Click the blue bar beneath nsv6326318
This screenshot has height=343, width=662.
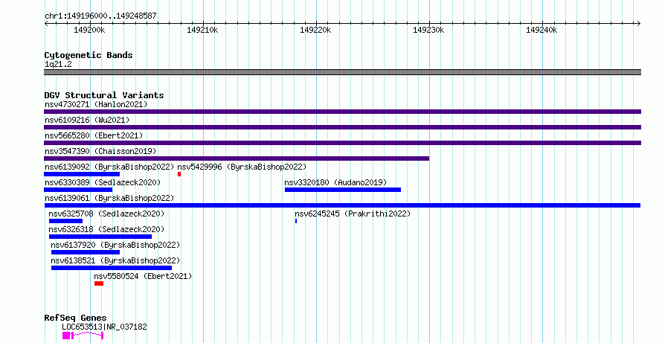[100, 237]
